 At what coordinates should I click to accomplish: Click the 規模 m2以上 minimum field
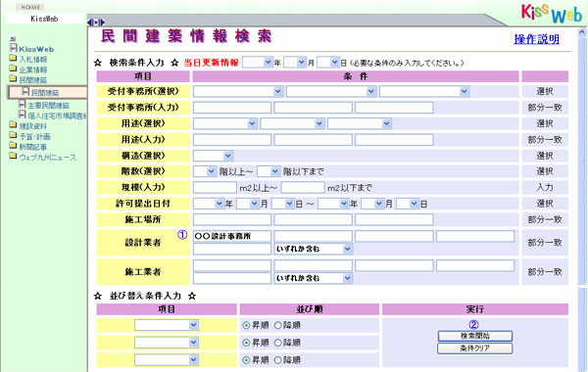[215, 188]
